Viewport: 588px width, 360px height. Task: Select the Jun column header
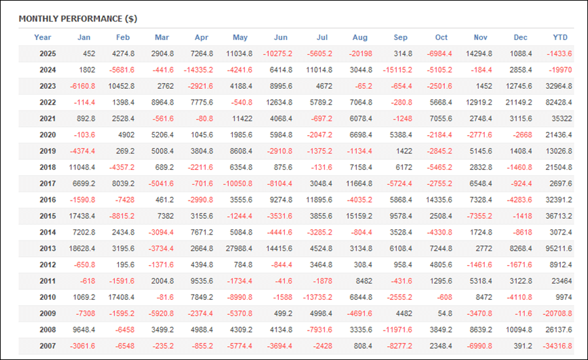tap(280, 37)
